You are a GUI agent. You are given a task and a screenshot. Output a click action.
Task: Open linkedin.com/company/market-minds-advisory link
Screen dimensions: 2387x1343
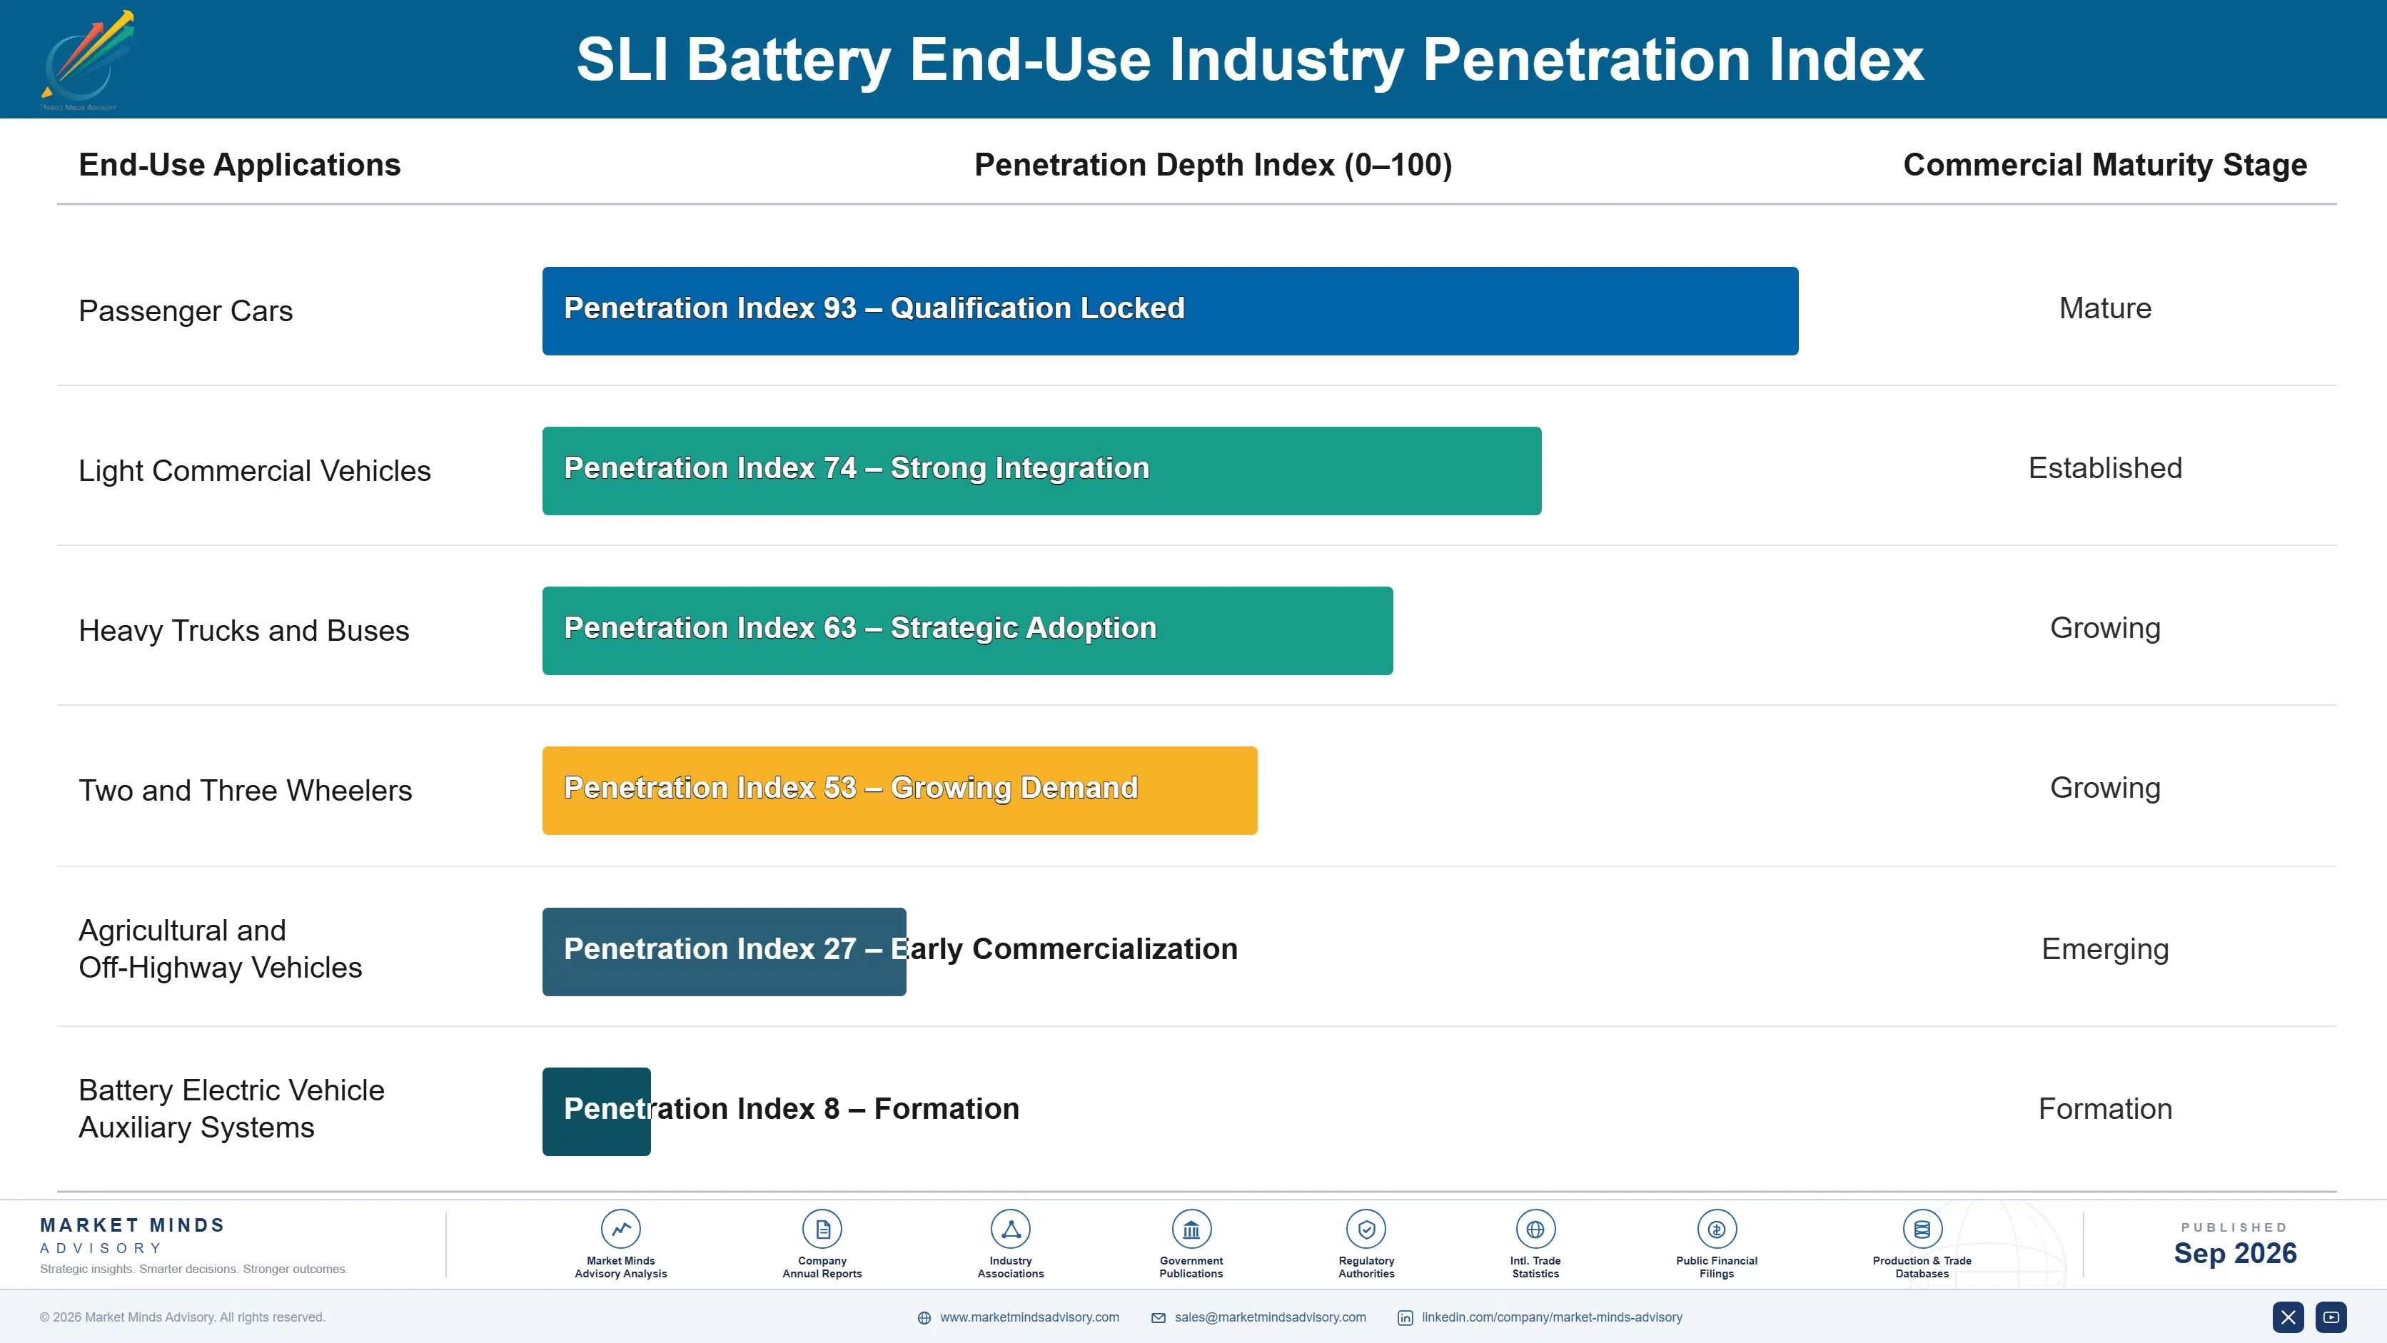click(x=1552, y=1317)
